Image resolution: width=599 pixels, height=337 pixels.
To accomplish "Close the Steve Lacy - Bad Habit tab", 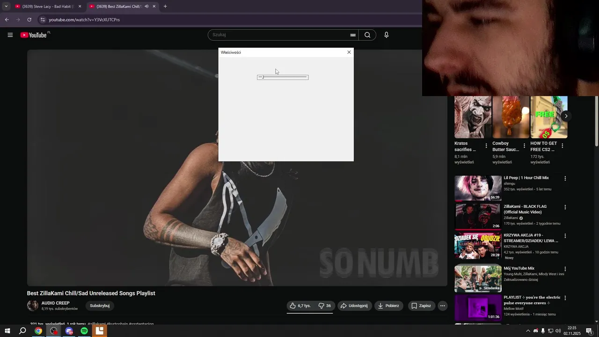I will point(80,7).
